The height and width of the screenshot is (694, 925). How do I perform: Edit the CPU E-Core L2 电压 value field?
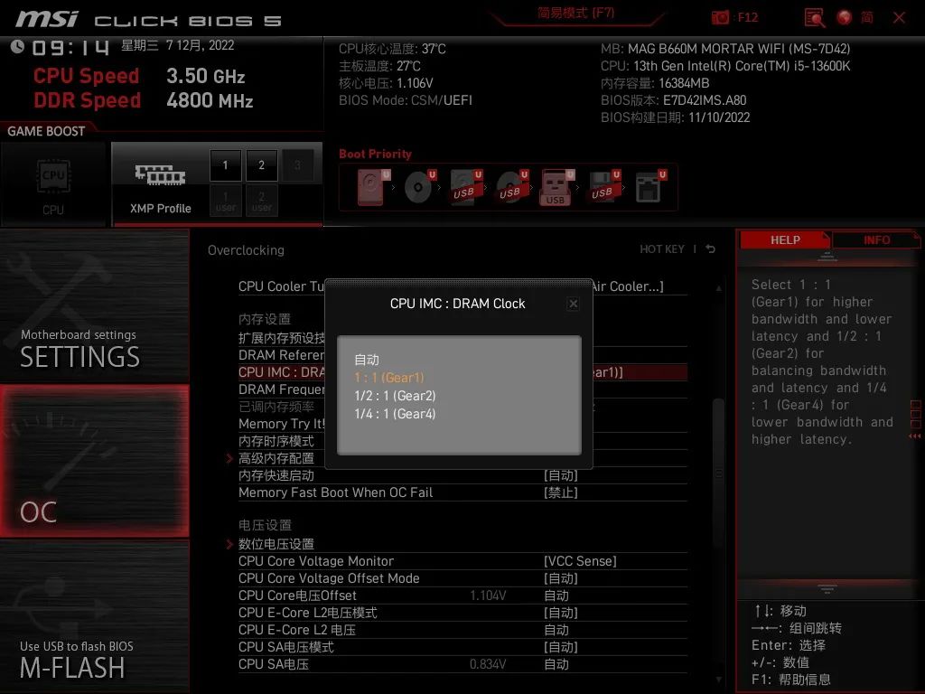point(556,630)
